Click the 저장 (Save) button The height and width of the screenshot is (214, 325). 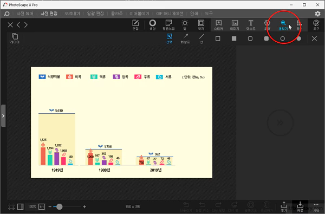pos(300,206)
